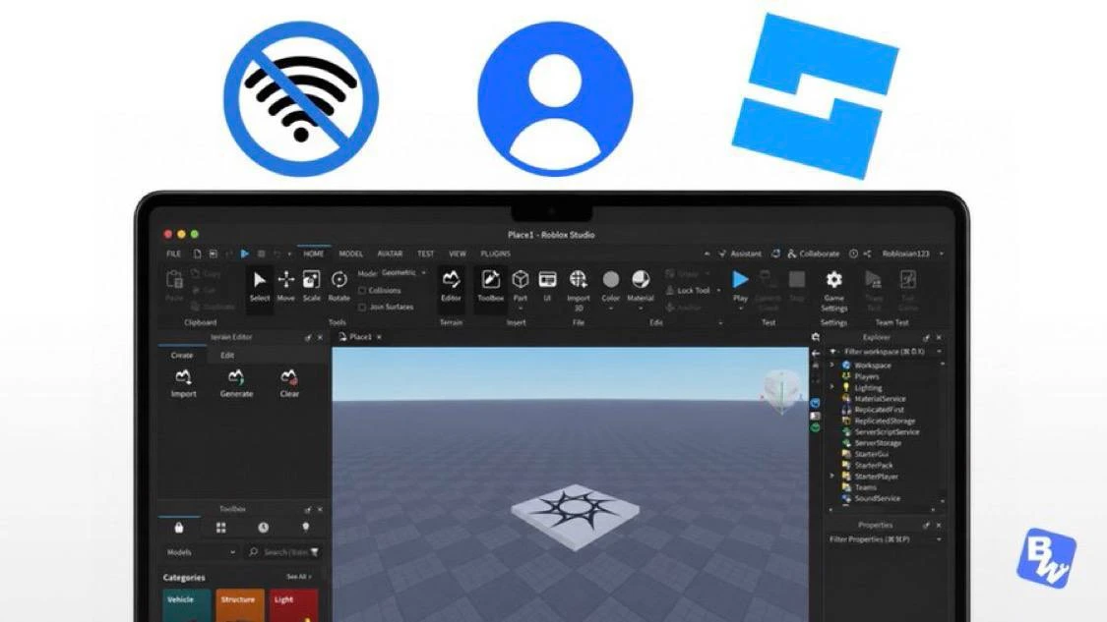Open the Models dropdown in Toolbox
This screenshot has height=622, width=1107.
(x=201, y=552)
